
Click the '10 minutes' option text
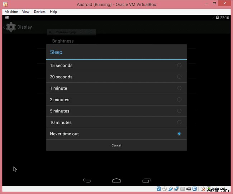[x=61, y=122]
